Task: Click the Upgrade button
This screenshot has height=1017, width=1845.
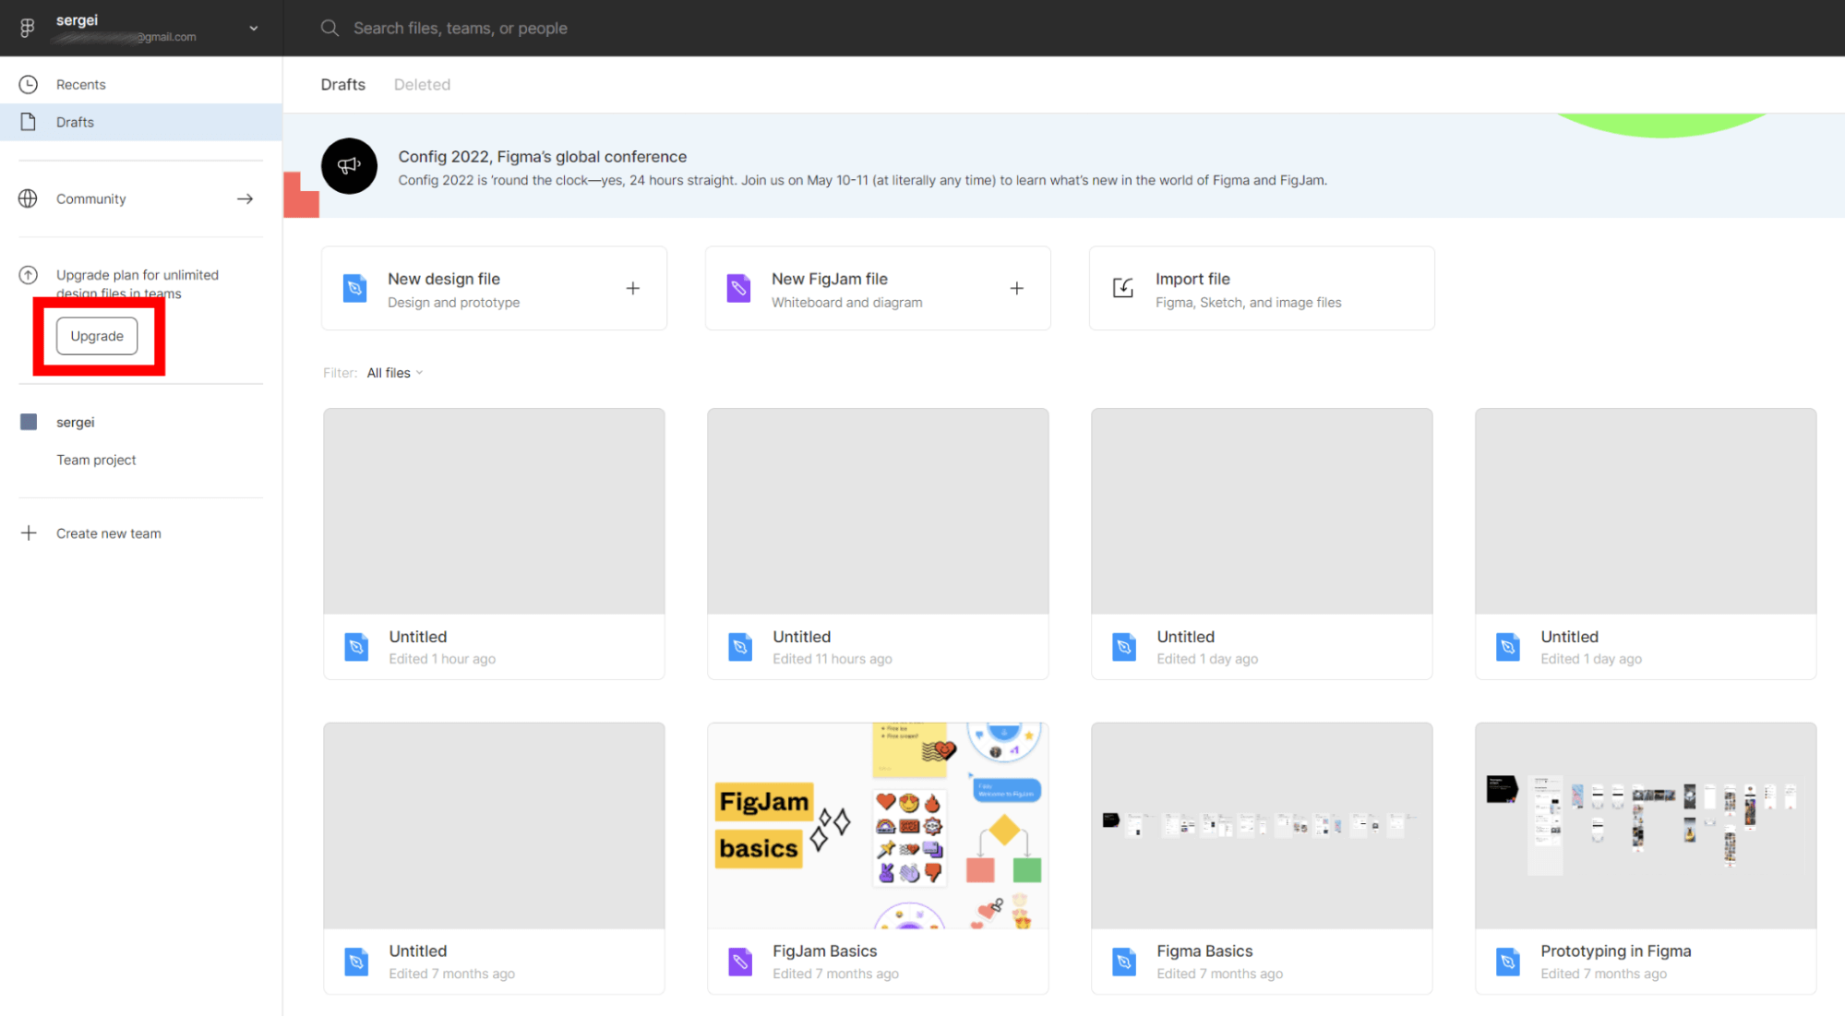Action: pyautogui.click(x=96, y=336)
